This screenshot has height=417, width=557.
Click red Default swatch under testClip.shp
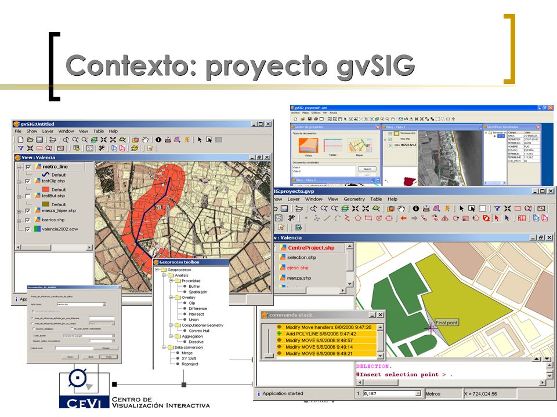[x=46, y=190]
